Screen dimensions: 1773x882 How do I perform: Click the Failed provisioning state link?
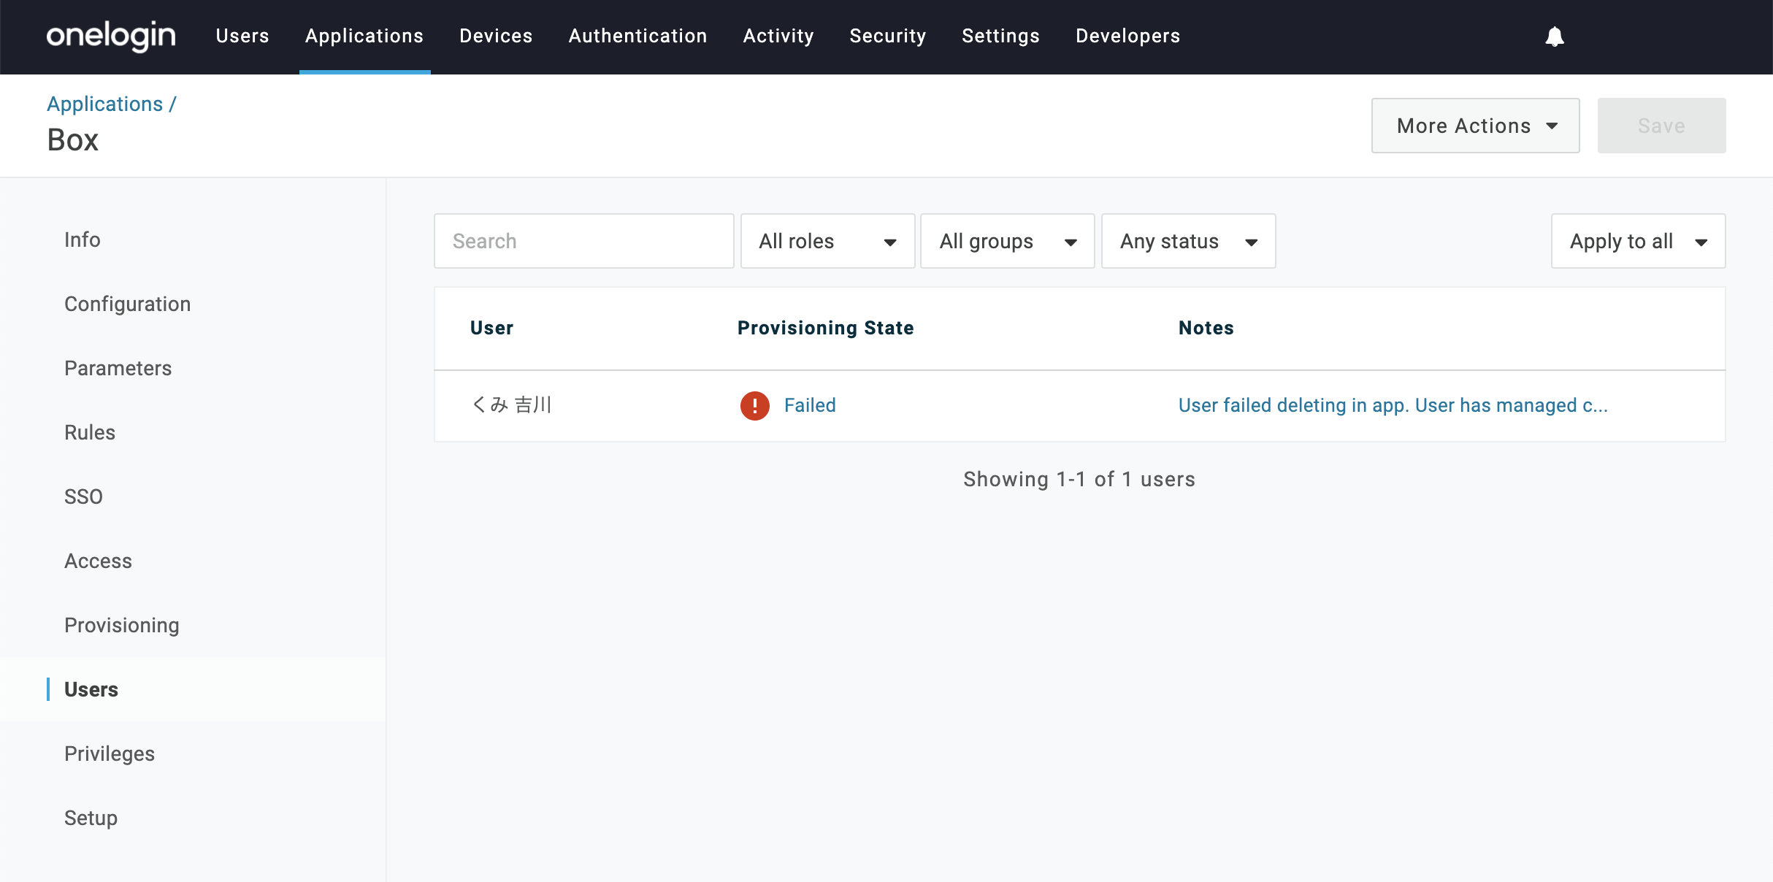click(810, 405)
